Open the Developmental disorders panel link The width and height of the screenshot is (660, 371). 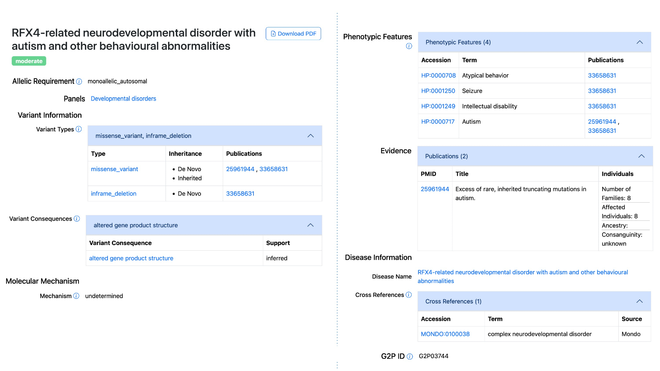(x=123, y=99)
